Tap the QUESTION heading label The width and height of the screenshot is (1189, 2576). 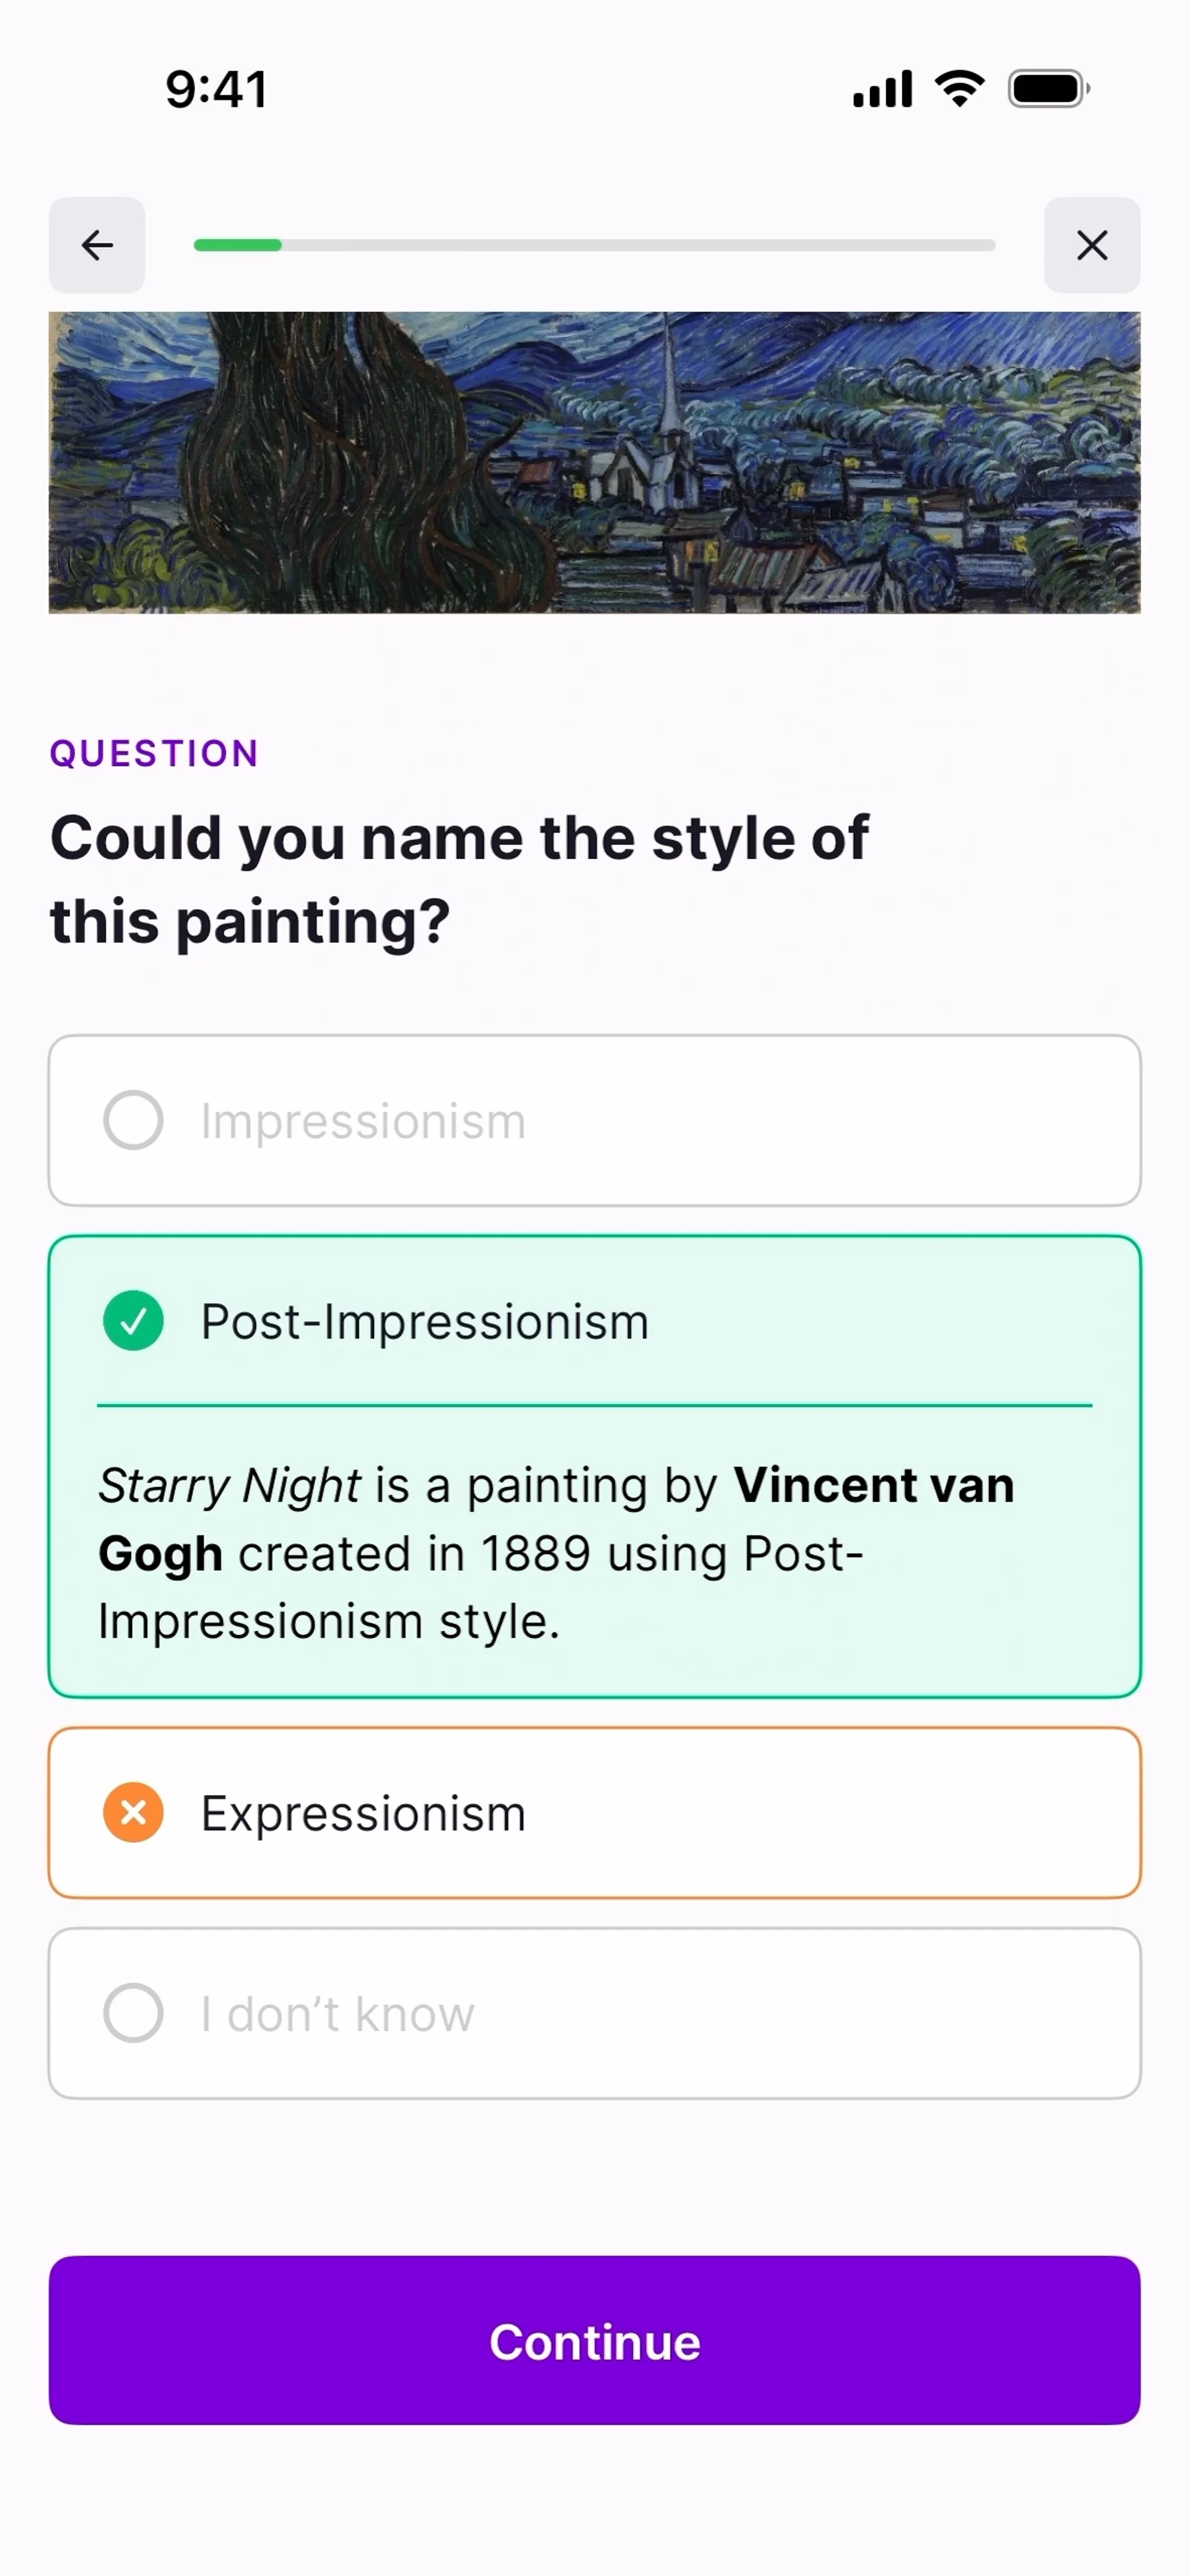tap(154, 753)
